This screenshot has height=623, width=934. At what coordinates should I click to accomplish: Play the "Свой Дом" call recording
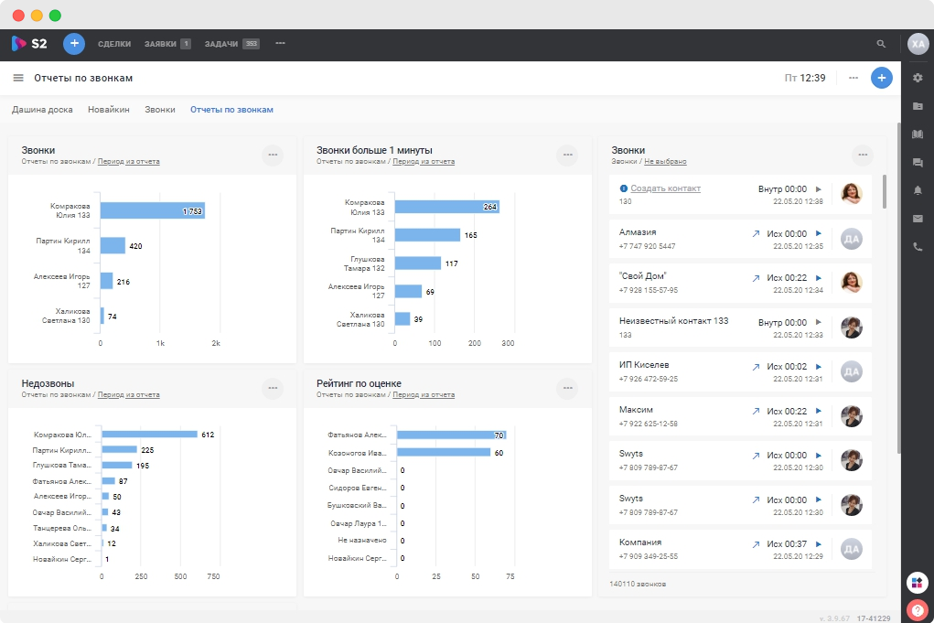pos(819,277)
